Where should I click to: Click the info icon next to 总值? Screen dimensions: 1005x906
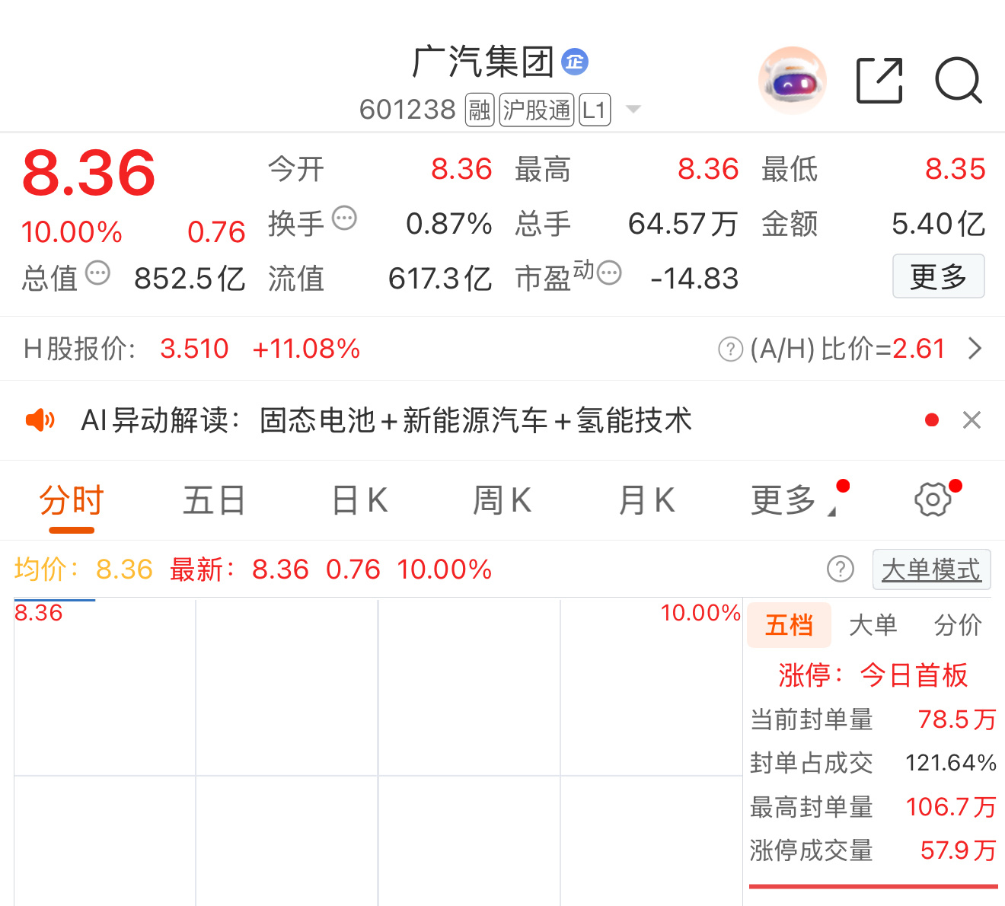pos(97,274)
